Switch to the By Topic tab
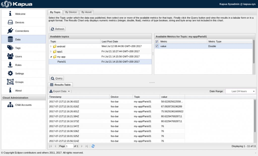This screenshot has height=156, width=258. 55,12
